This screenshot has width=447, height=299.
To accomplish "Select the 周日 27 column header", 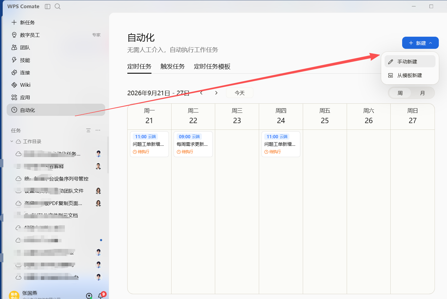I will click(x=412, y=116).
